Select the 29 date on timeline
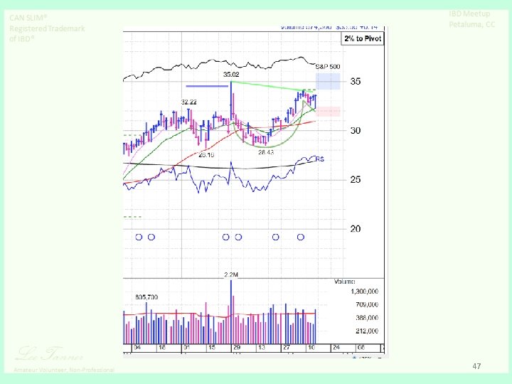The width and height of the screenshot is (512, 384). (237, 348)
